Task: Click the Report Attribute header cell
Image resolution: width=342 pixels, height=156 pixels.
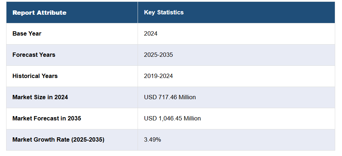Action: [x=40, y=13]
